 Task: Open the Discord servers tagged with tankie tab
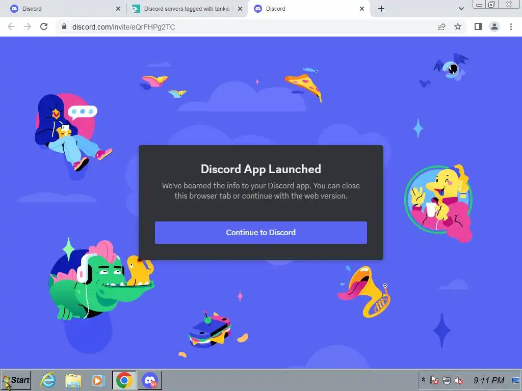tap(187, 9)
